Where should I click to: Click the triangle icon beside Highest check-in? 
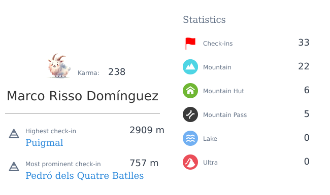(14, 134)
